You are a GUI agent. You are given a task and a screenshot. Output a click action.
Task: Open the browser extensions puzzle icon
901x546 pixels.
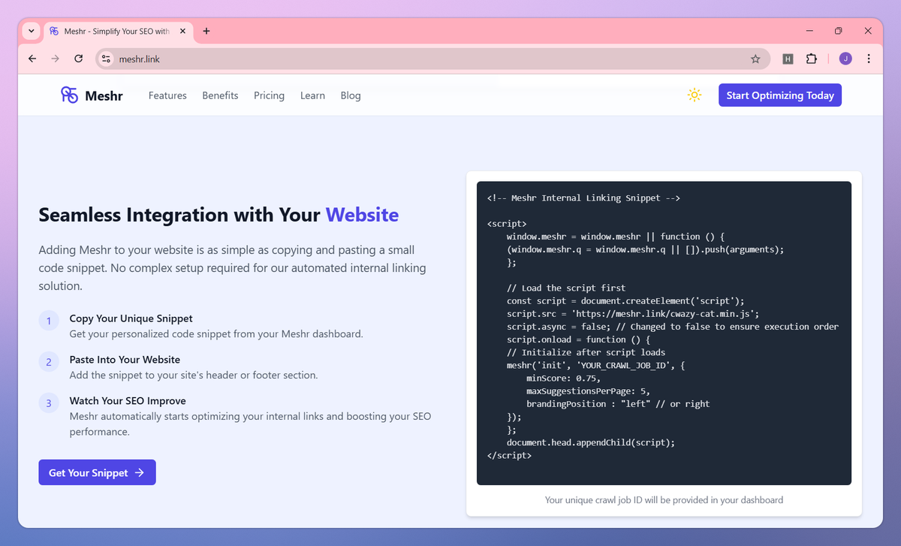coord(812,59)
